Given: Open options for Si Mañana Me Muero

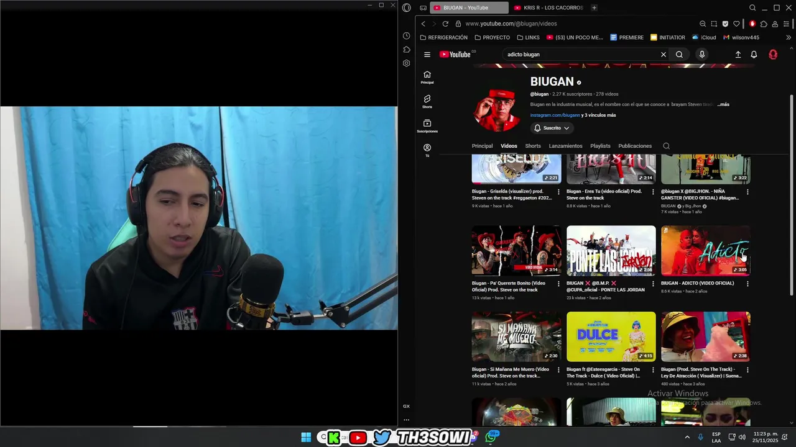Looking at the screenshot, I should (x=558, y=369).
